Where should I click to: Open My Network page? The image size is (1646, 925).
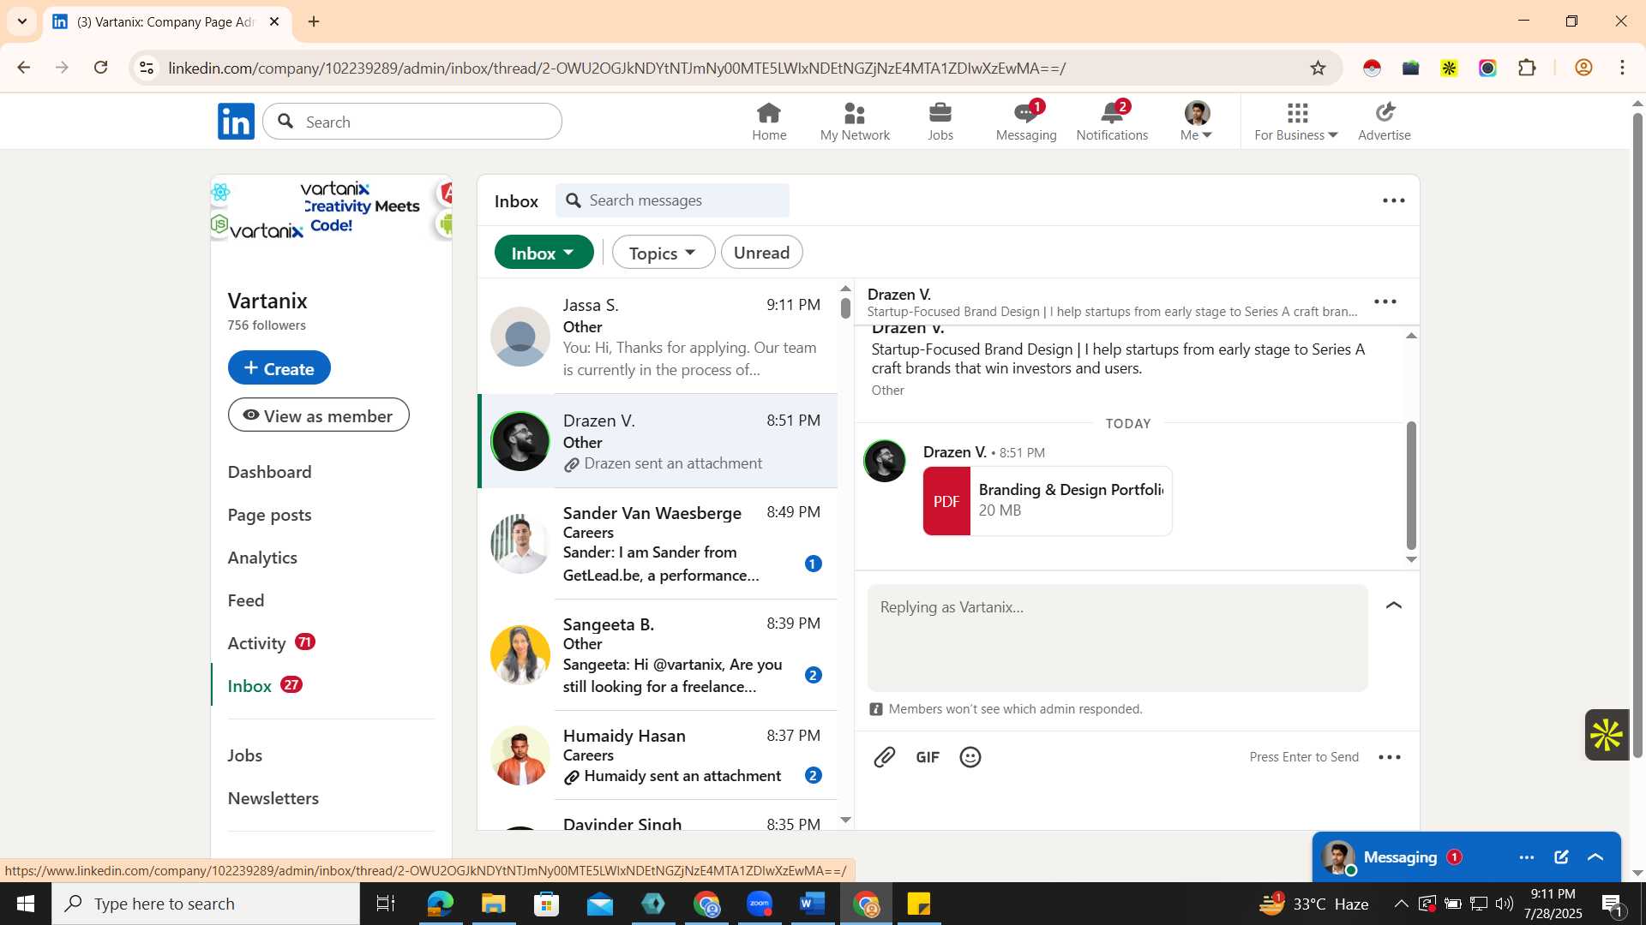pos(855,122)
